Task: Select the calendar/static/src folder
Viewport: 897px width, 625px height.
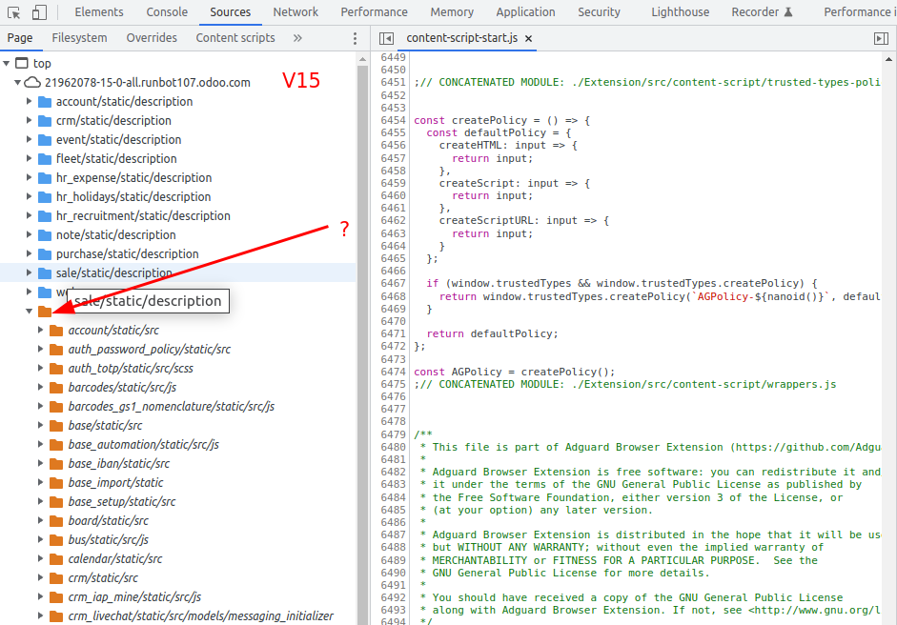Action: [x=114, y=559]
